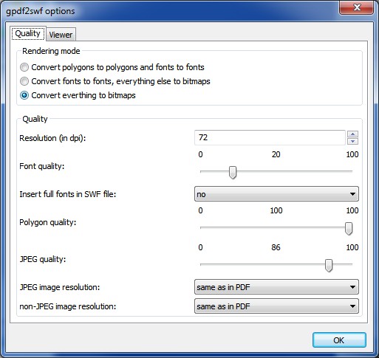Click the JPEG quality value 86
The height and width of the screenshot is (358, 379).
(276, 247)
